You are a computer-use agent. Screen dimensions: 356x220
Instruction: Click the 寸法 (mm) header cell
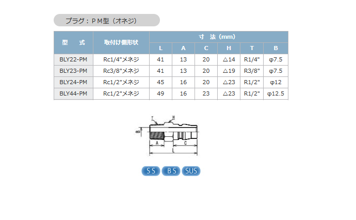[218, 37]
